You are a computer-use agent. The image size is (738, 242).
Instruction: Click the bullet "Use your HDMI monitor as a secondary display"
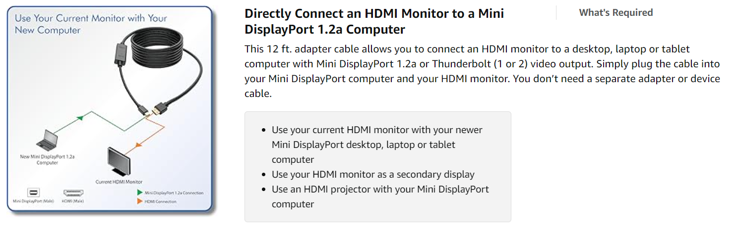(x=373, y=174)
